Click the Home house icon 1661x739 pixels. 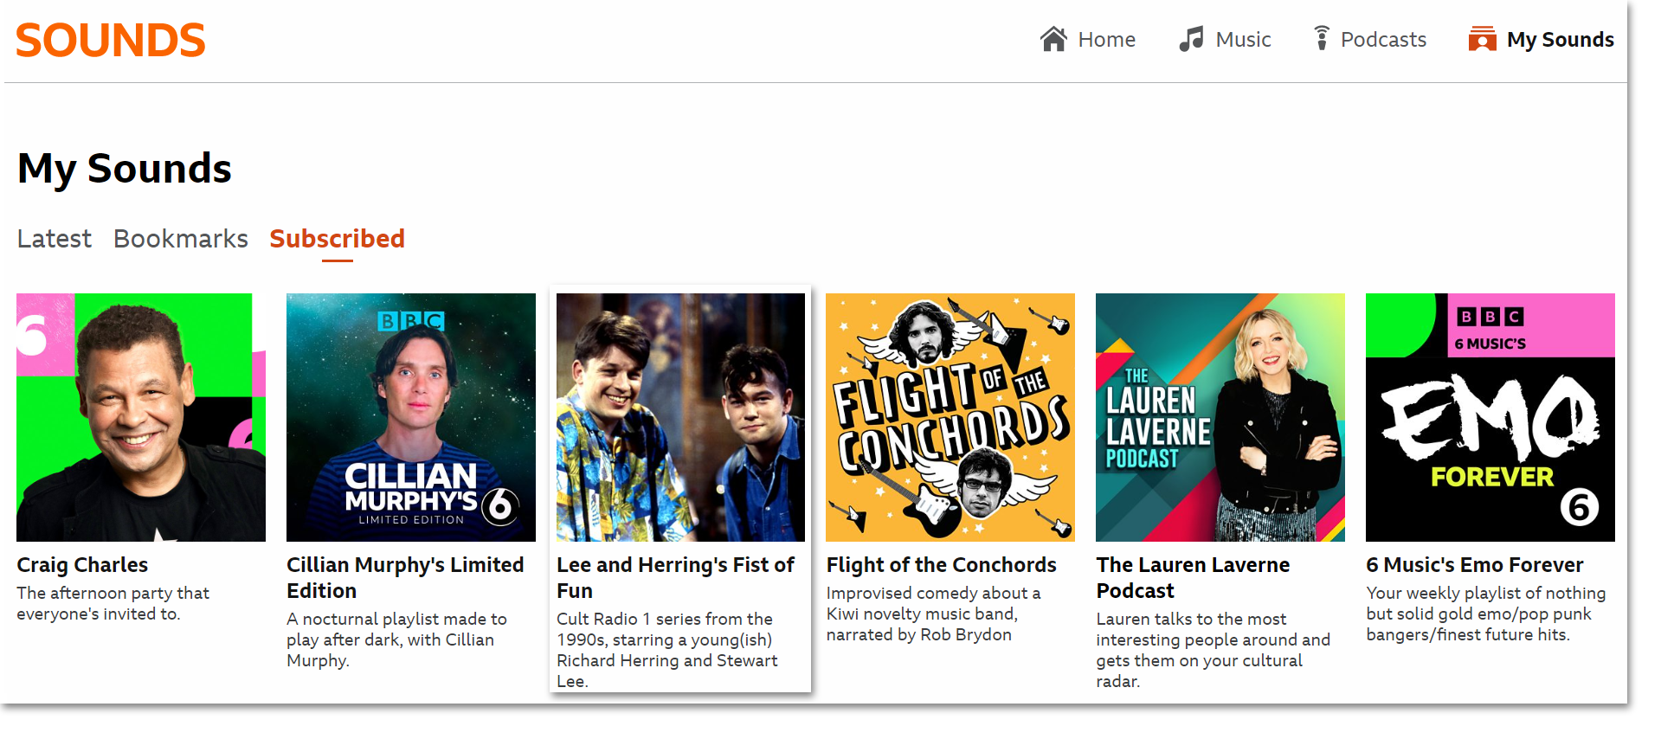coord(1053,39)
